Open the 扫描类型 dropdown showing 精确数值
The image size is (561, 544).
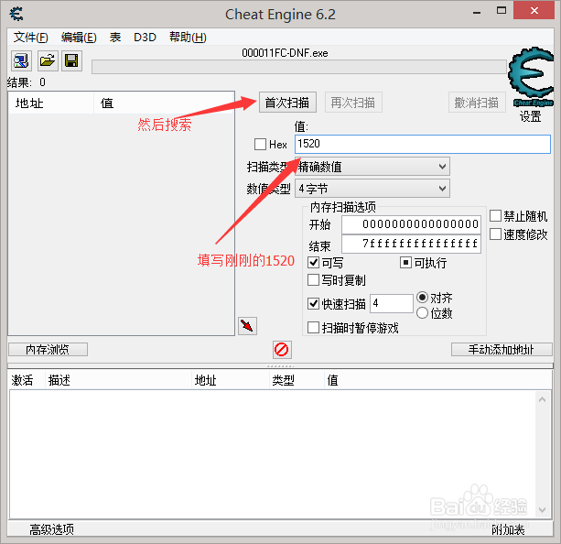click(x=372, y=167)
